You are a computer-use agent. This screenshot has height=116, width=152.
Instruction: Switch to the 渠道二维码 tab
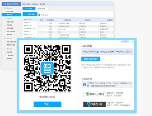click(x=42, y=9)
